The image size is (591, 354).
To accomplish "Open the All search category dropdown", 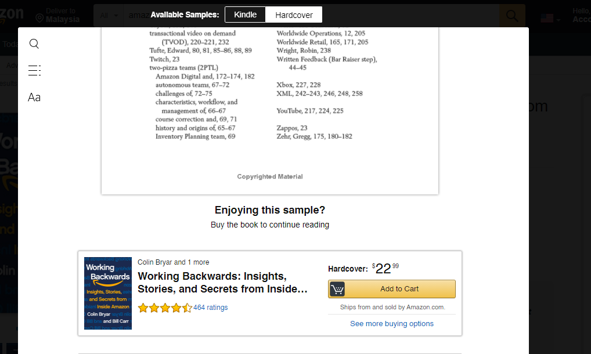I will point(107,15).
